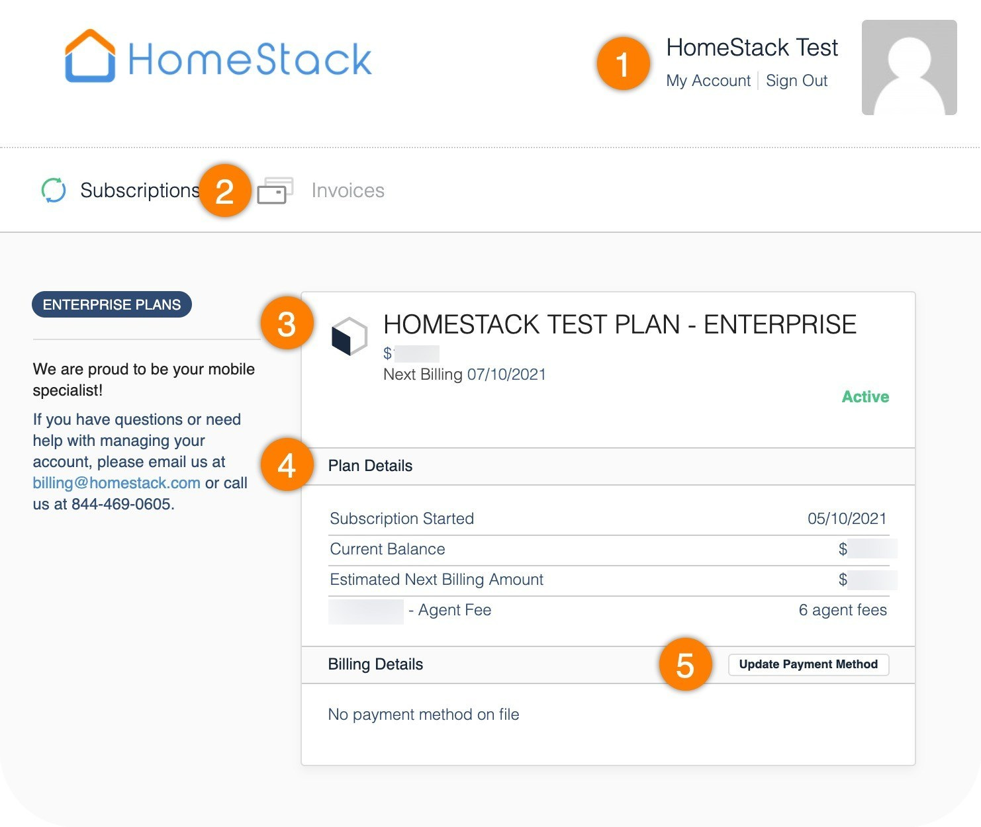Viewport: 981px width, 827px height.
Task: Click the Invoices credit card icon
Action: tap(275, 191)
